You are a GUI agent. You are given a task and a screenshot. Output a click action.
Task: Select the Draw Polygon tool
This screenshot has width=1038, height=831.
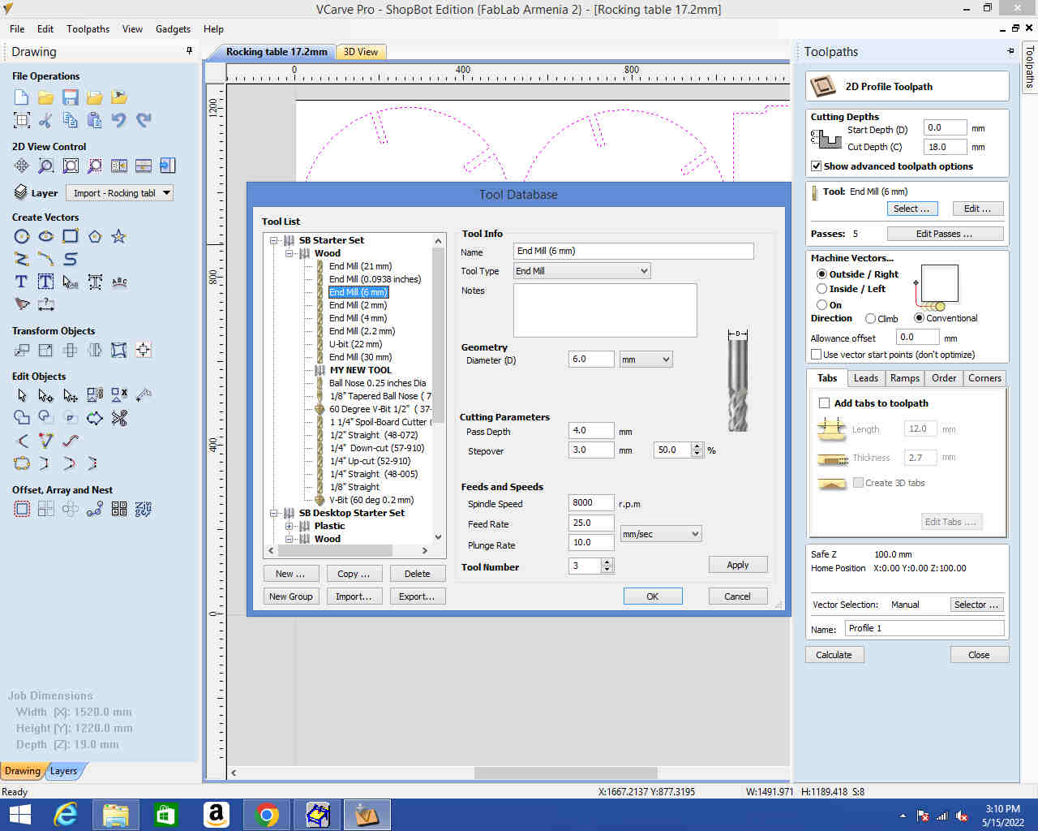[x=95, y=236]
